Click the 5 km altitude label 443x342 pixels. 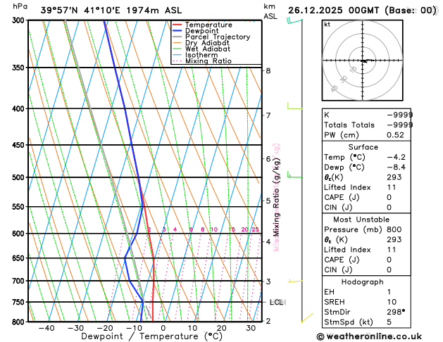click(268, 201)
